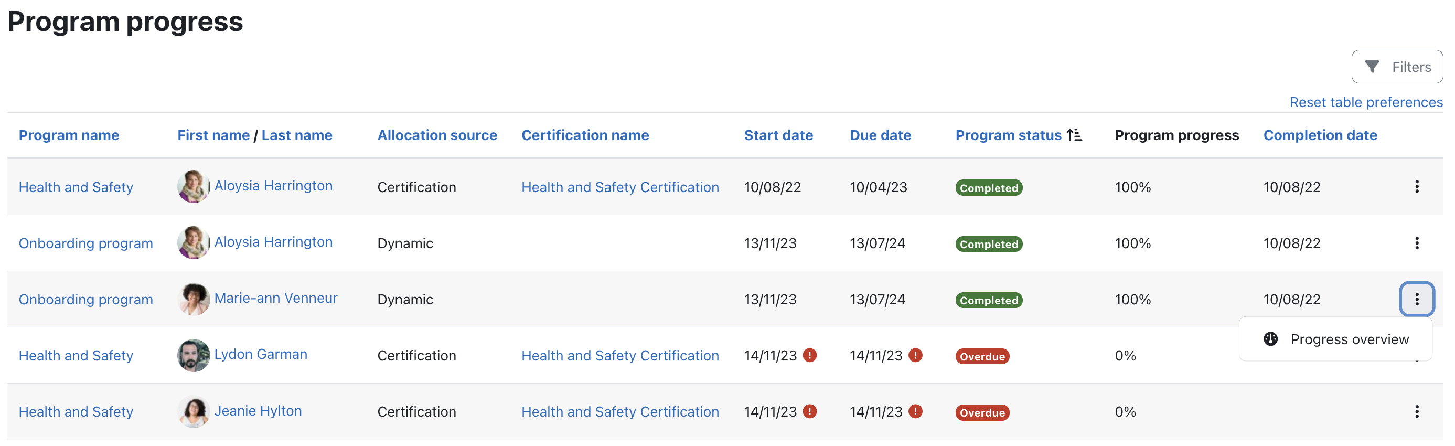Open actions menu for Jeanie Hylton's row
Viewport: 1455px width, 446px height.
pos(1416,411)
